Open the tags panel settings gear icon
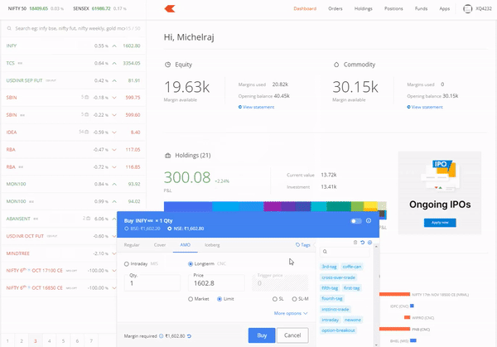This screenshot has height=347, width=497. click(369, 243)
